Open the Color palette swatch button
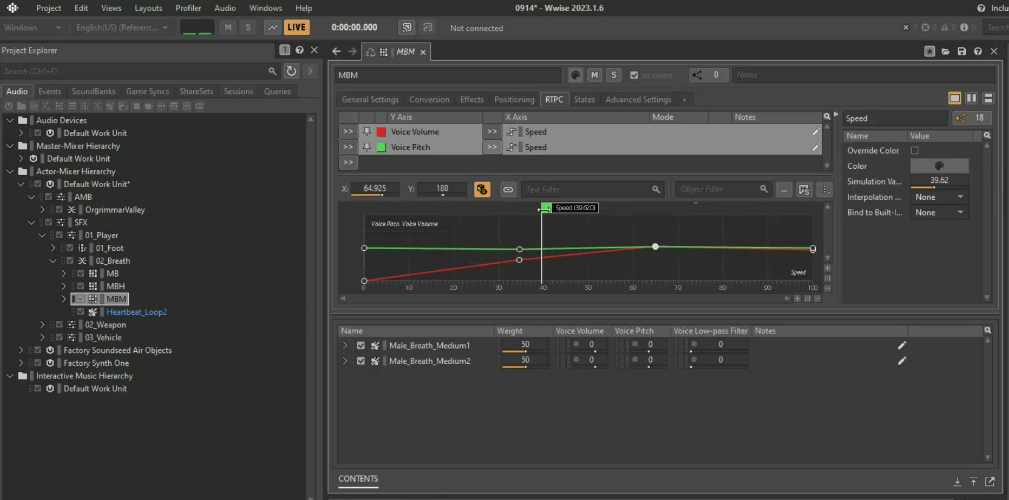This screenshot has width=1009, height=500. (x=939, y=166)
